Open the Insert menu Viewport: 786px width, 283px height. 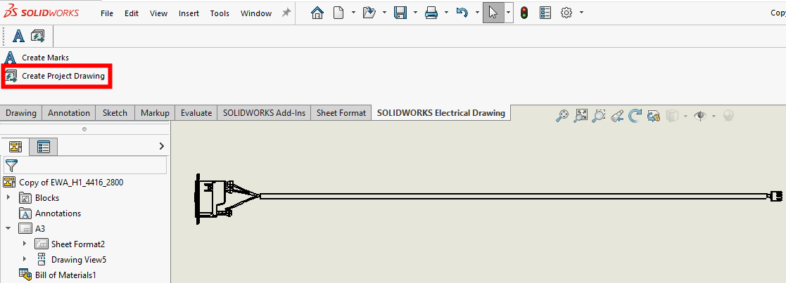pos(189,13)
